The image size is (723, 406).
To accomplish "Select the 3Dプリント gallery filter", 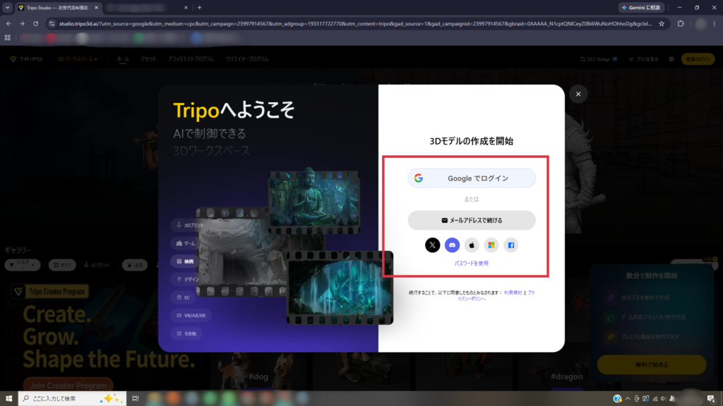I will coord(97,265).
